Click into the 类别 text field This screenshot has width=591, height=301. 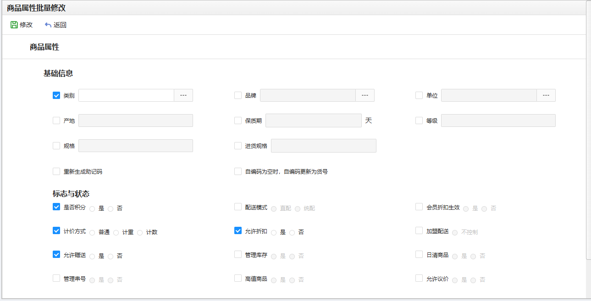[126, 95]
